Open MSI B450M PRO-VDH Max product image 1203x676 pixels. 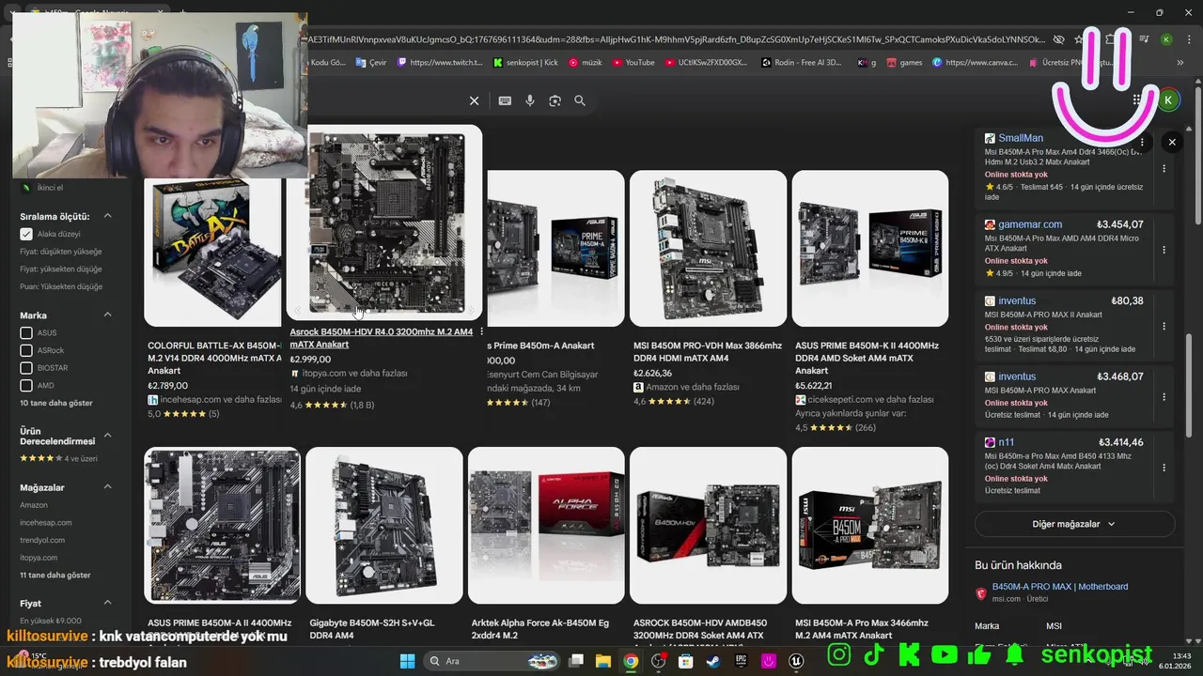[708, 248]
